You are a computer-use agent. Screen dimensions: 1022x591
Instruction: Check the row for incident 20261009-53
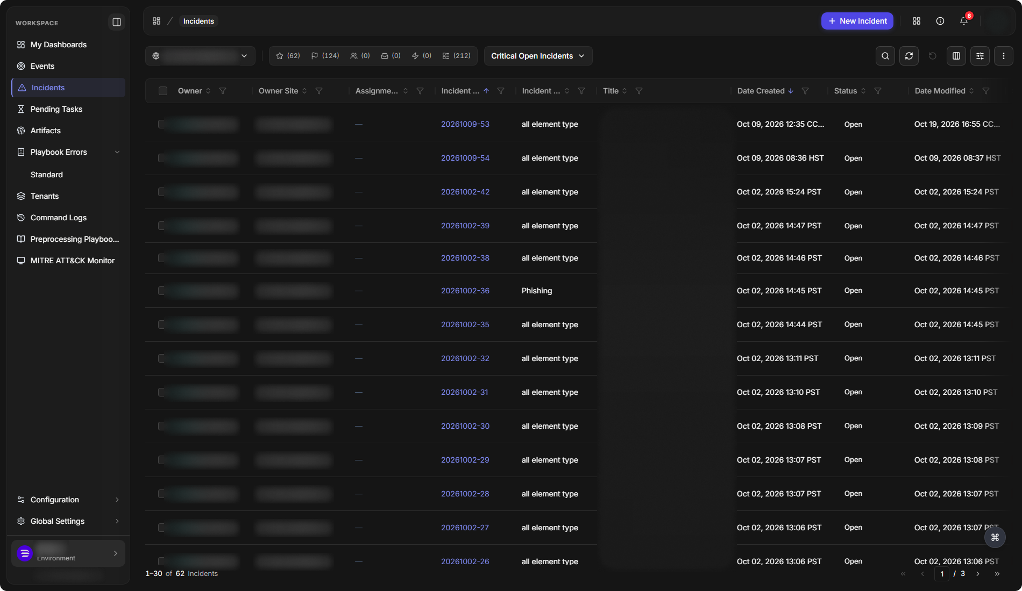(161, 124)
